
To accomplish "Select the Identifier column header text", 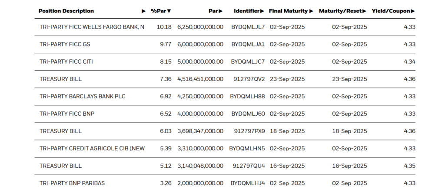I will click(247, 11).
